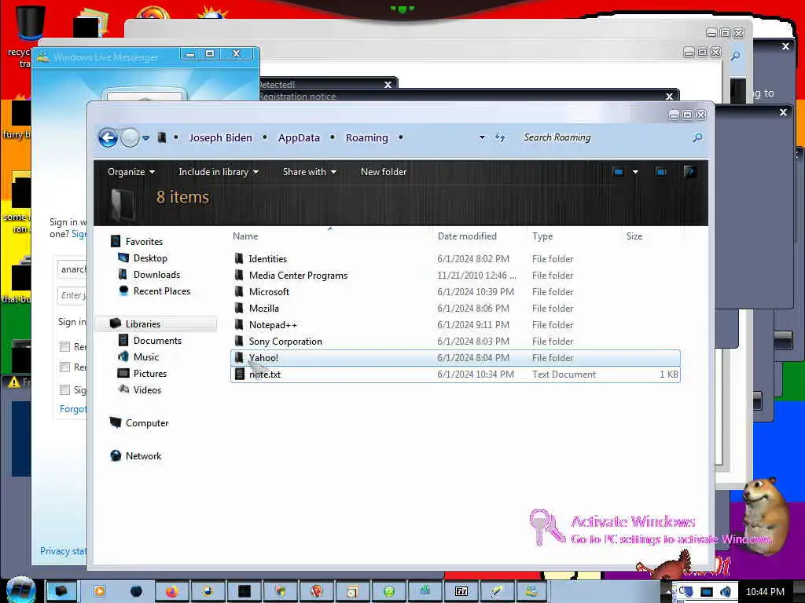The width and height of the screenshot is (805, 603).
Task: Click the Messenger email address field
Action: 72,269
